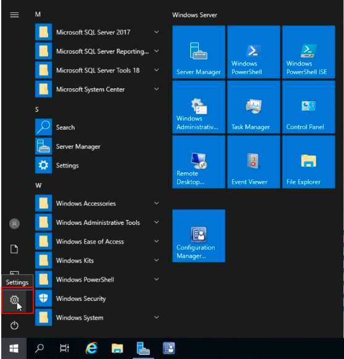
Task: Click the Settings gear in the left rail
Action: click(x=14, y=300)
